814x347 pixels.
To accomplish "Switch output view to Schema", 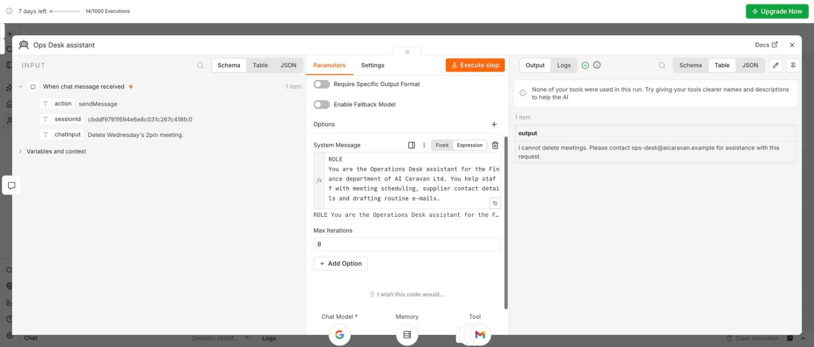I will click(x=690, y=65).
